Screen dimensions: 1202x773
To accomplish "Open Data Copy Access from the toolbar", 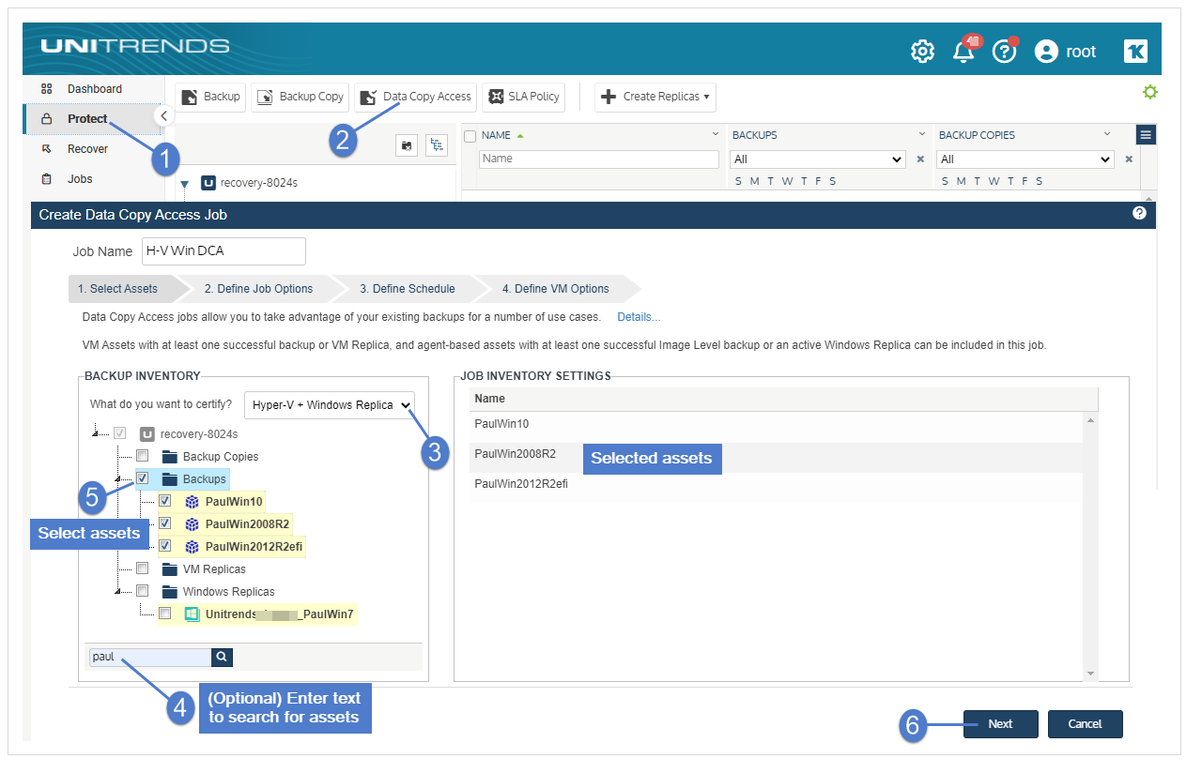I will 415,97.
